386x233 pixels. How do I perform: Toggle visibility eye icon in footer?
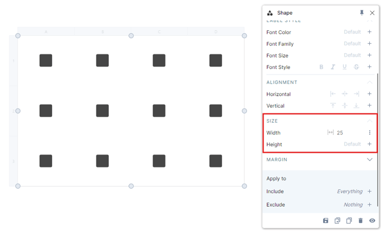coord(373,221)
